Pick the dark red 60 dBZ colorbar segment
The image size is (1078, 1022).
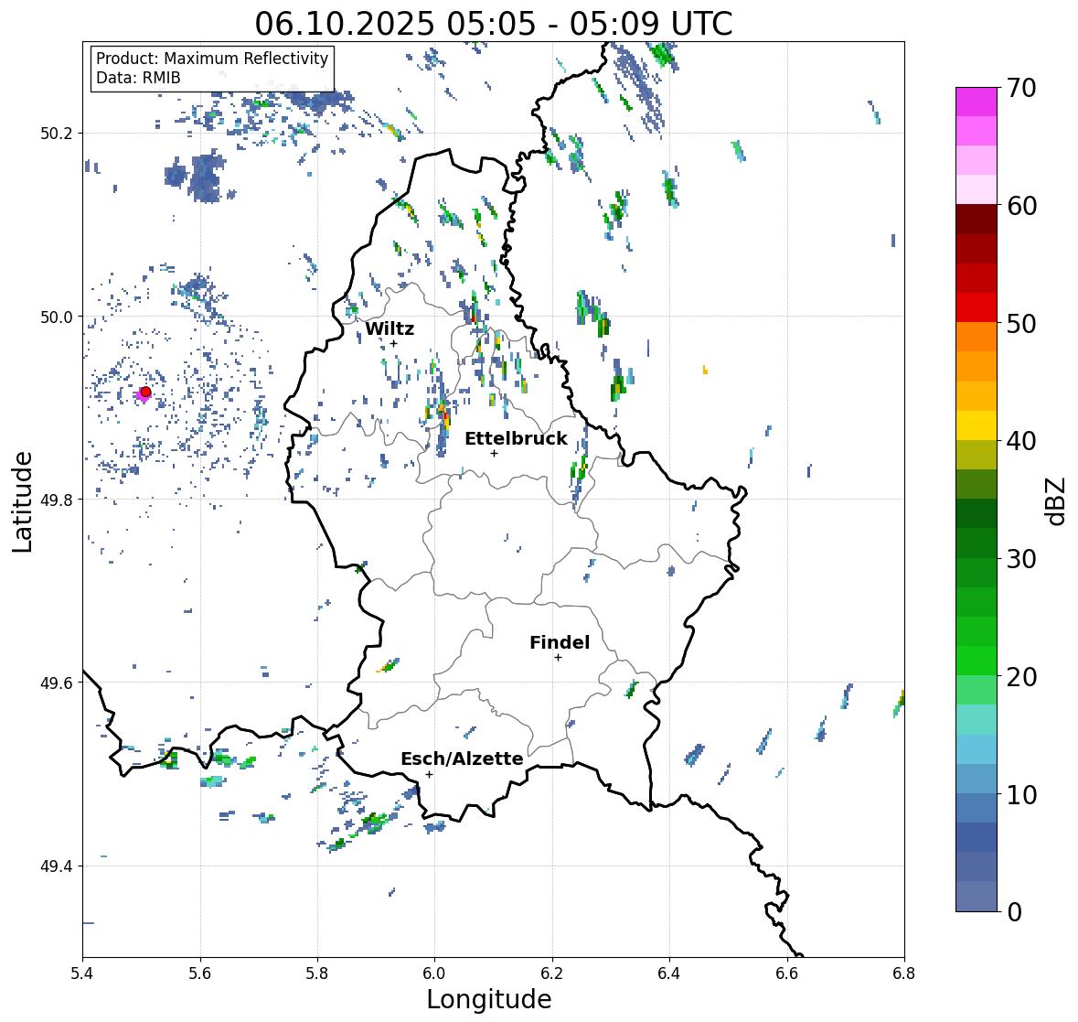[x=977, y=220]
